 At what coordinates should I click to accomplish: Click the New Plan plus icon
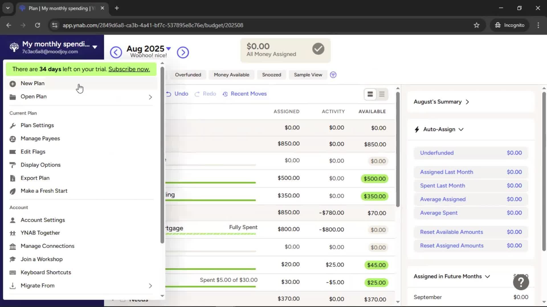(13, 84)
